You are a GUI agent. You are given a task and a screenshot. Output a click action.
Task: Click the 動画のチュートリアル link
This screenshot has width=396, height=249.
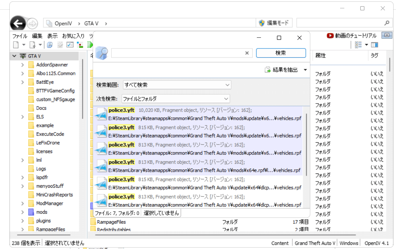coord(356,36)
